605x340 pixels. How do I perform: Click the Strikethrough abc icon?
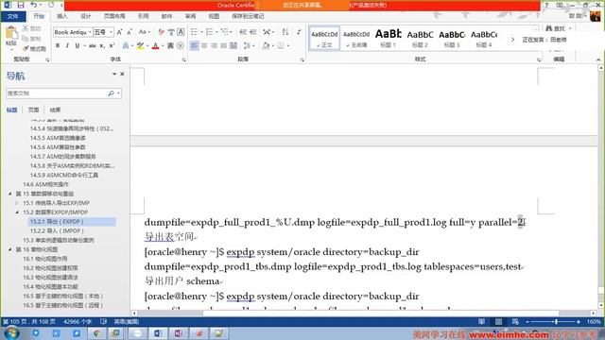click(93, 45)
